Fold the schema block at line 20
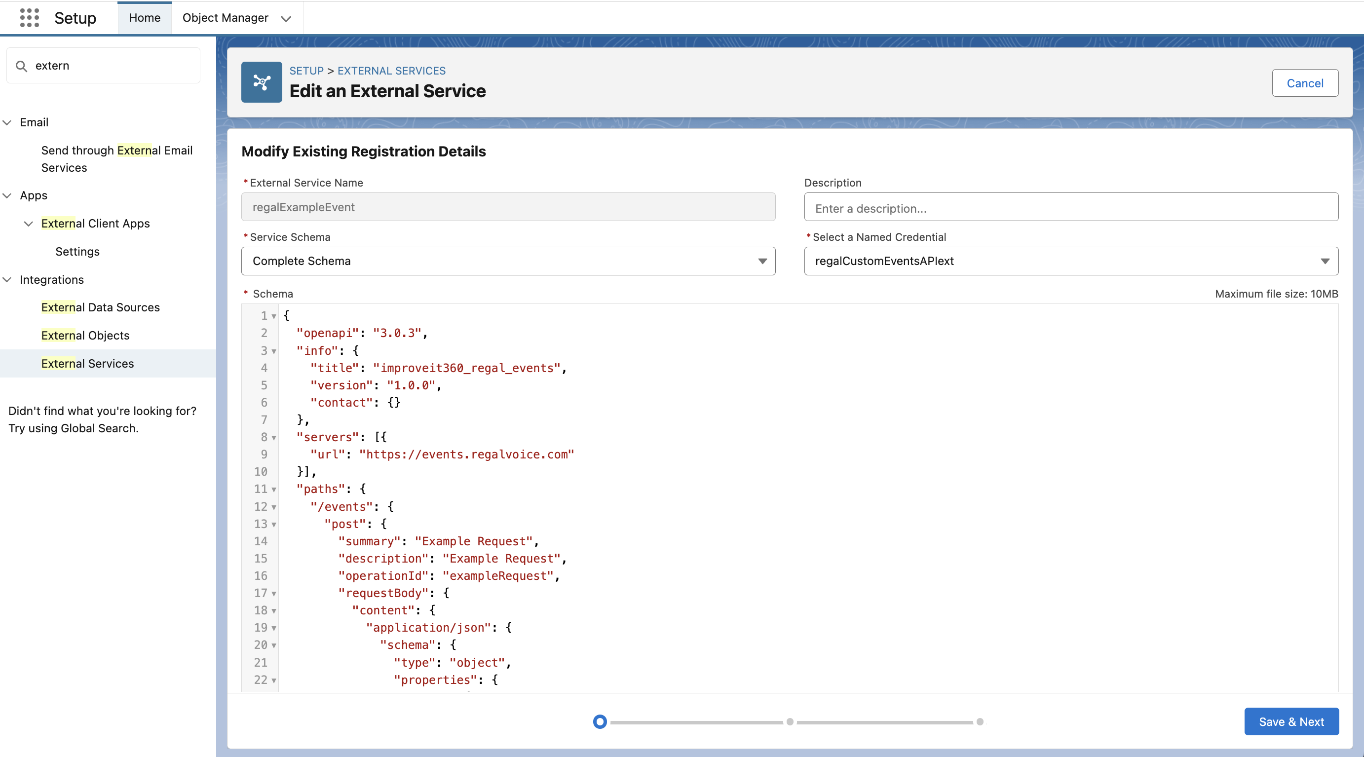The height and width of the screenshot is (757, 1364). coord(274,646)
